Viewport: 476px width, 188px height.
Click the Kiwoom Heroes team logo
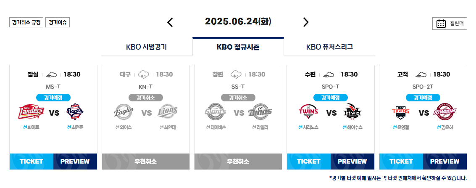pos(445,112)
